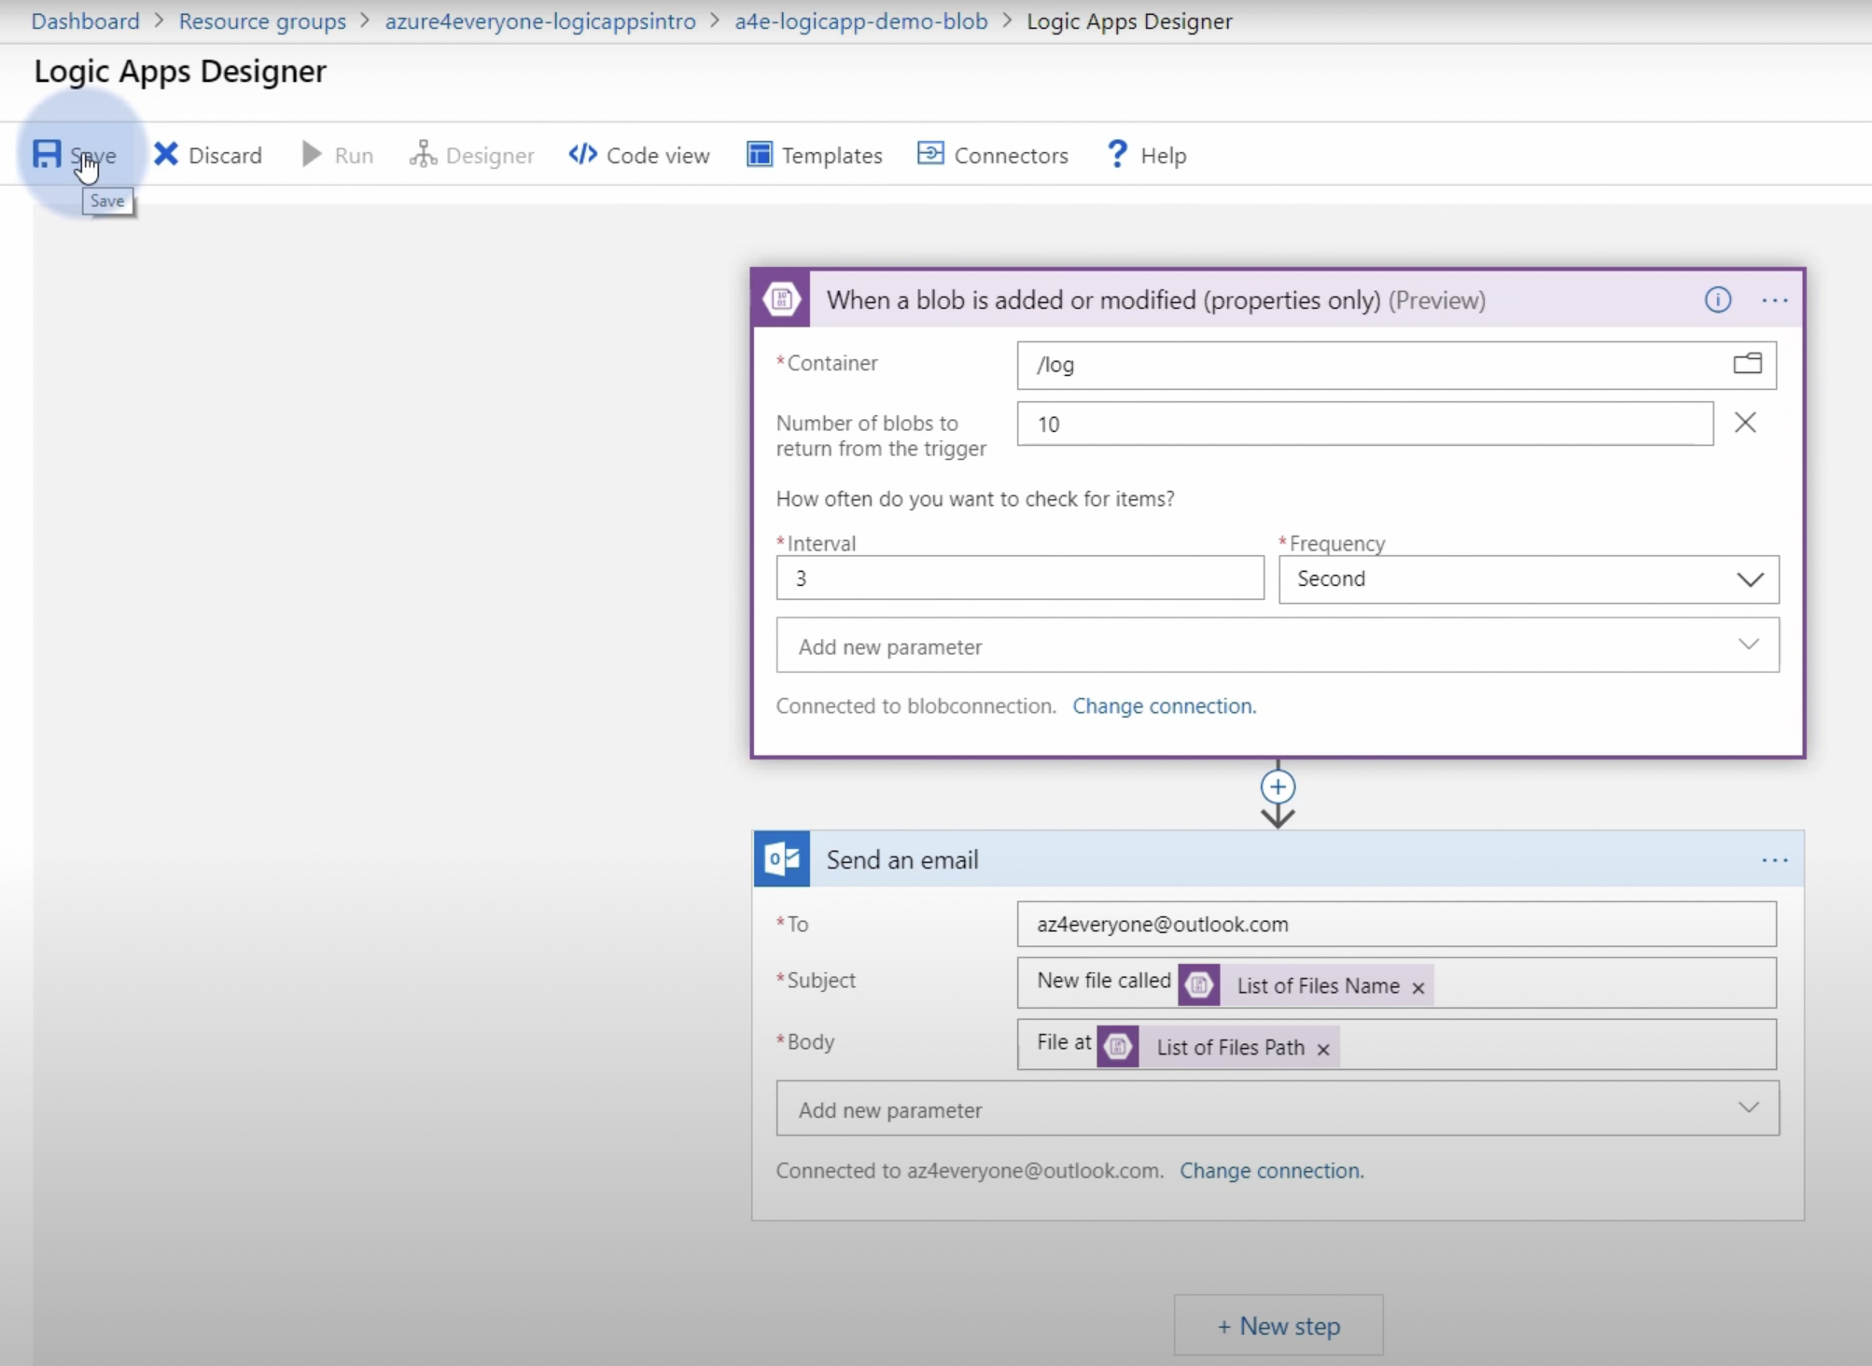Remove the List of Files Name token
Image resolution: width=1872 pixels, height=1366 pixels.
(x=1418, y=987)
